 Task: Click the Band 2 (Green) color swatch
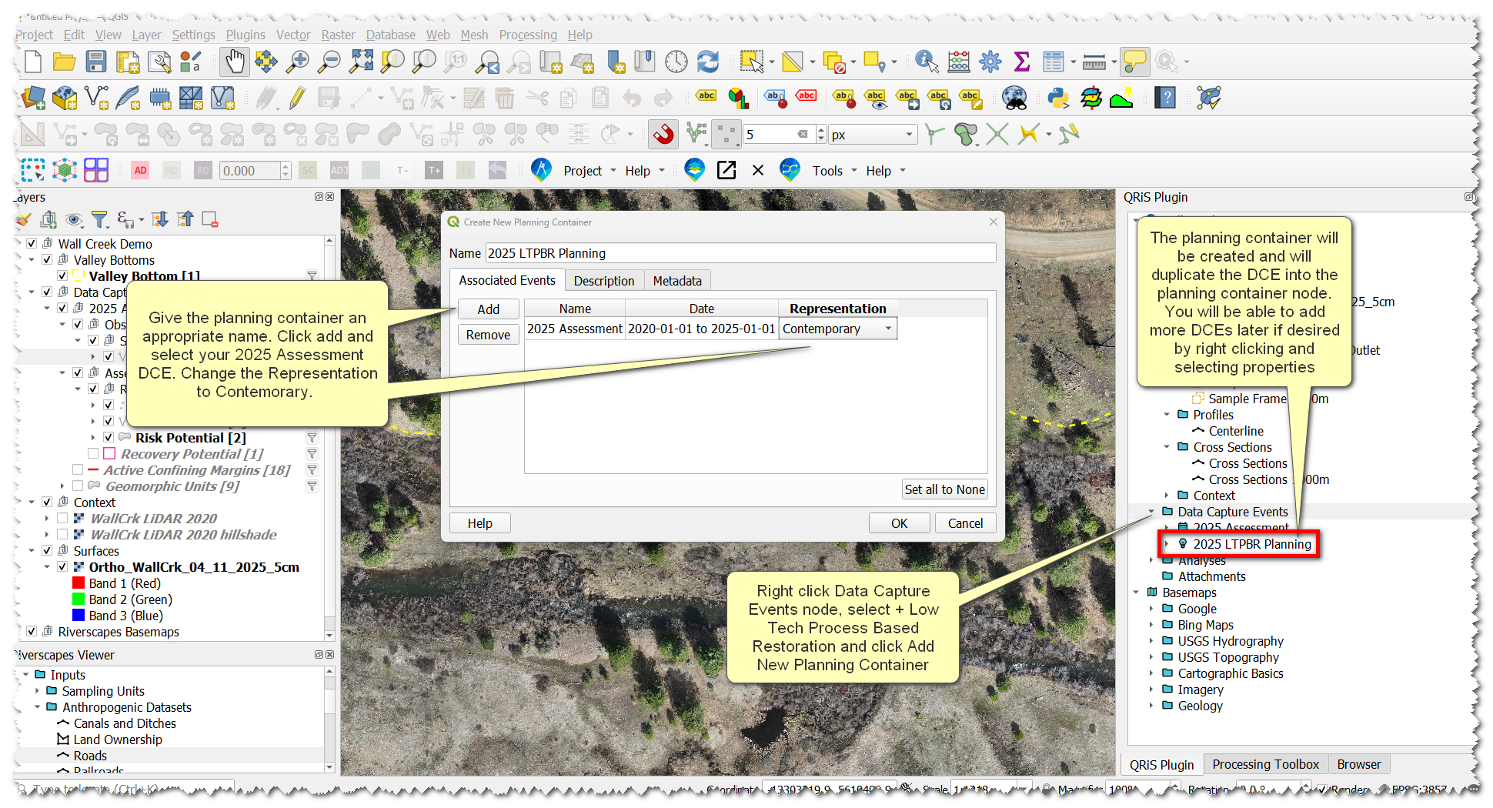78,599
